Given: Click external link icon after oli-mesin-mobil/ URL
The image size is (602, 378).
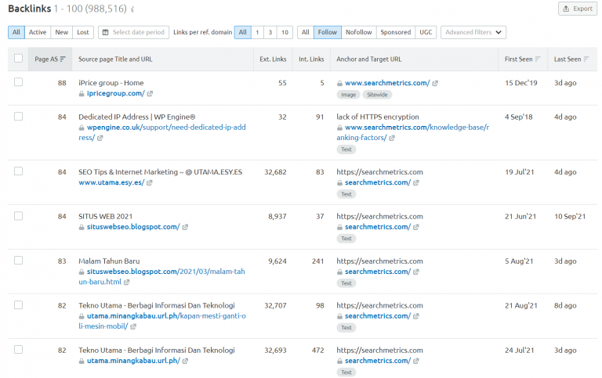Looking at the screenshot, I should (x=133, y=326).
